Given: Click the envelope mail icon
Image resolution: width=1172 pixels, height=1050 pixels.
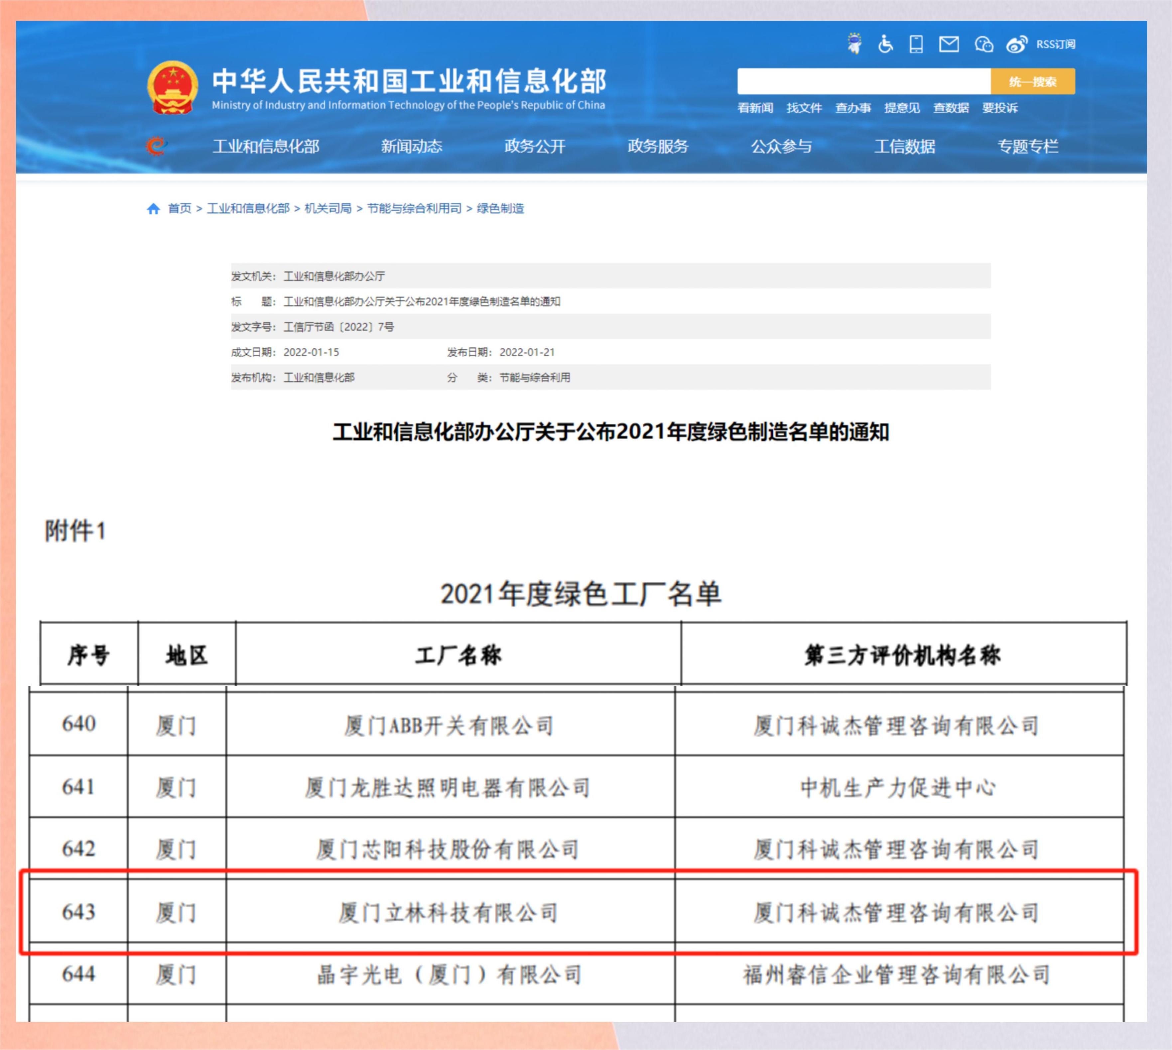Looking at the screenshot, I should point(949,44).
